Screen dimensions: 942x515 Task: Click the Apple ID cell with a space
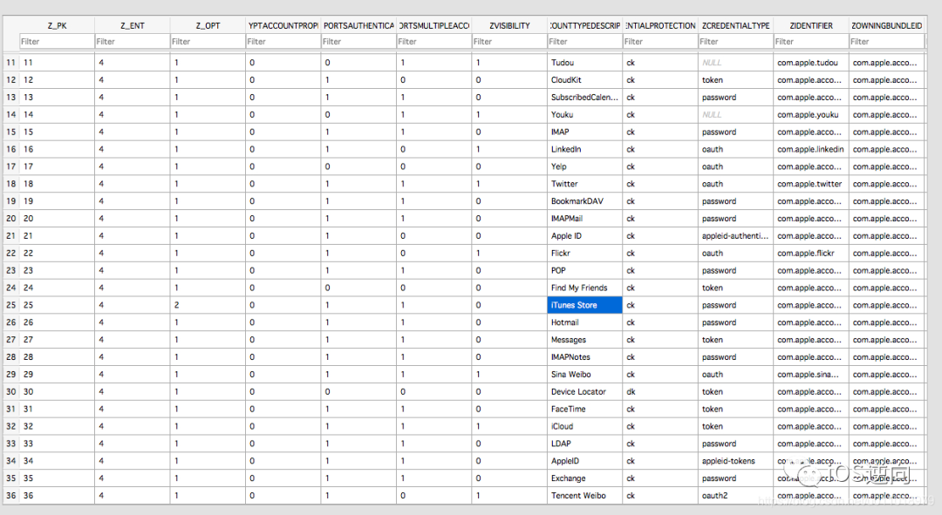tap(584, 236)
